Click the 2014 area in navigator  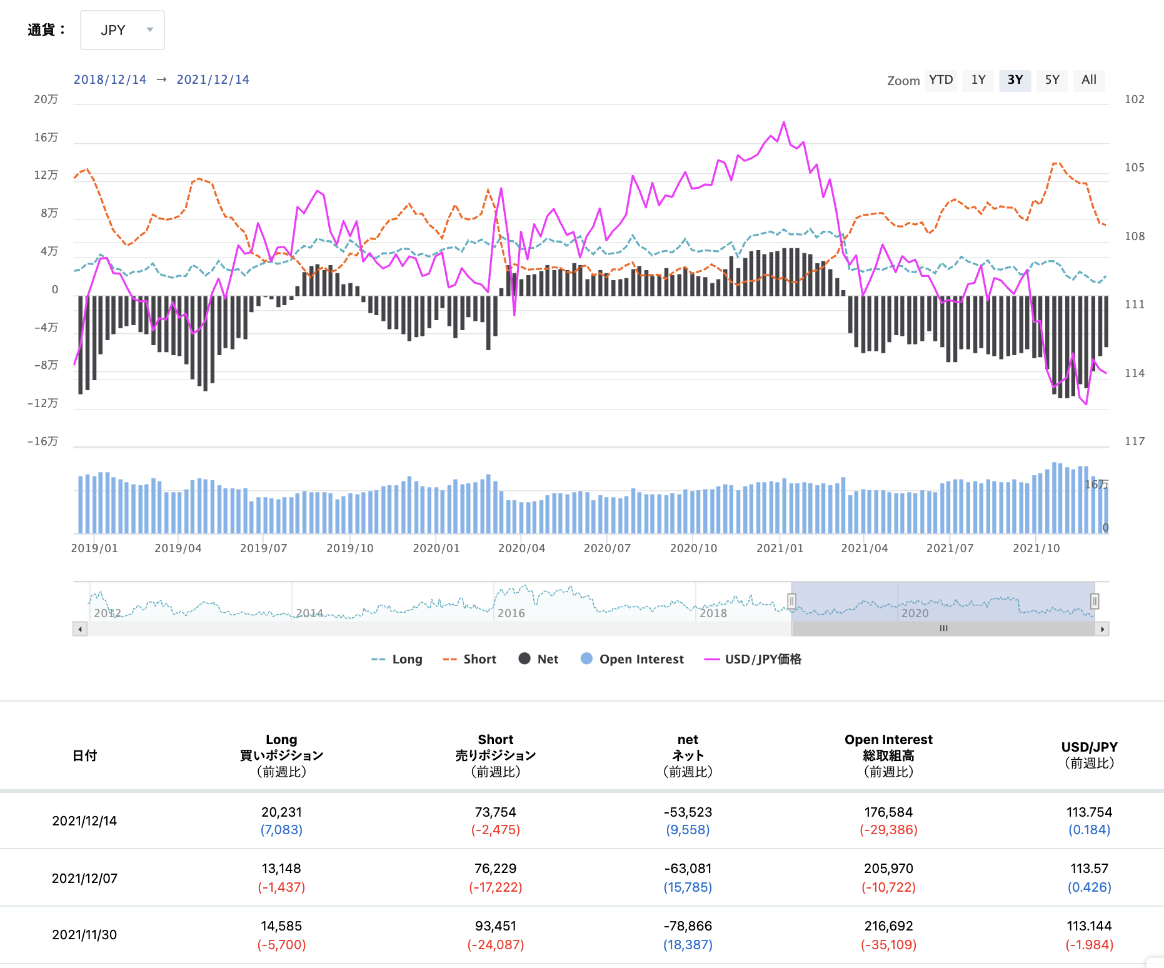(309, 613)
